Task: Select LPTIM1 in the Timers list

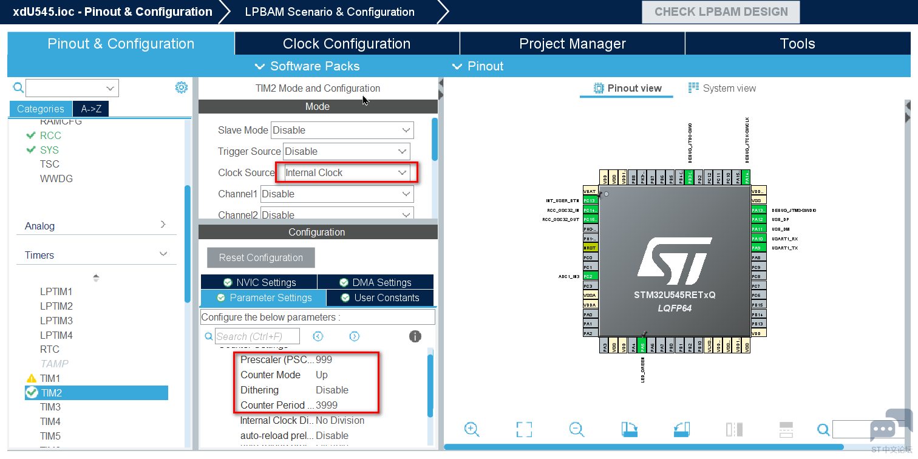Action: pos(56,291)
